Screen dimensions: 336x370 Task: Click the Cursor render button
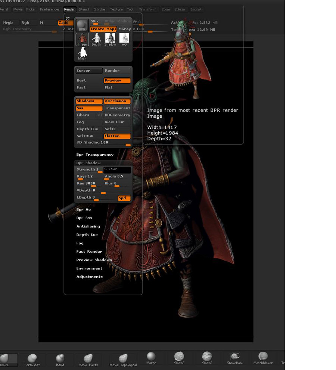pyautogui.click(x=89, y=71)
